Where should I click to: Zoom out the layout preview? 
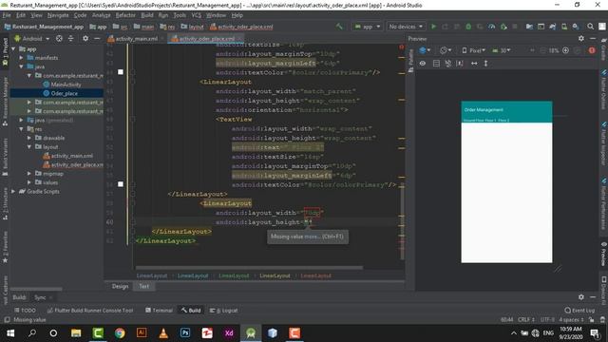click(542, 50)
